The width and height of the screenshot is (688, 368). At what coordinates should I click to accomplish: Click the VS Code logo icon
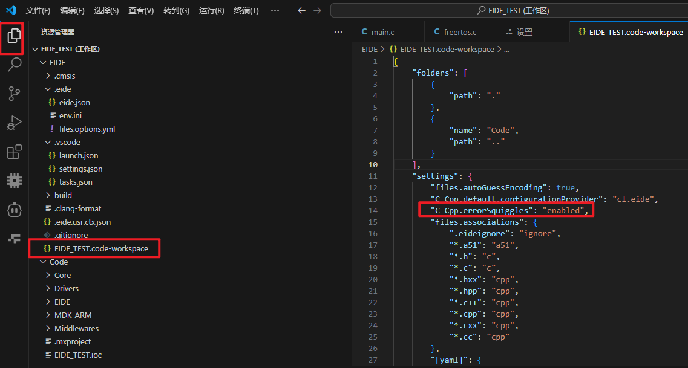click(x=10, y=10)
